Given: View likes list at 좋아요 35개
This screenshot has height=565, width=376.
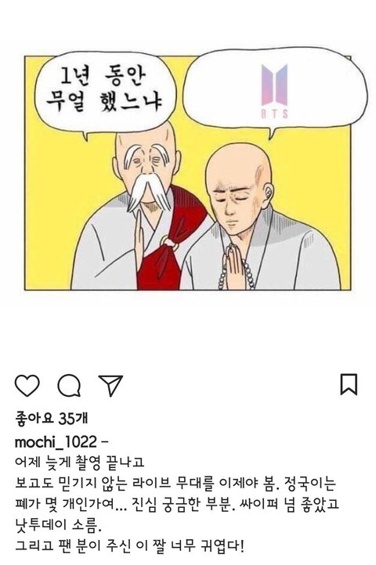Looking at the screenshot, I should pyautogui.click(x=51, y=419).
